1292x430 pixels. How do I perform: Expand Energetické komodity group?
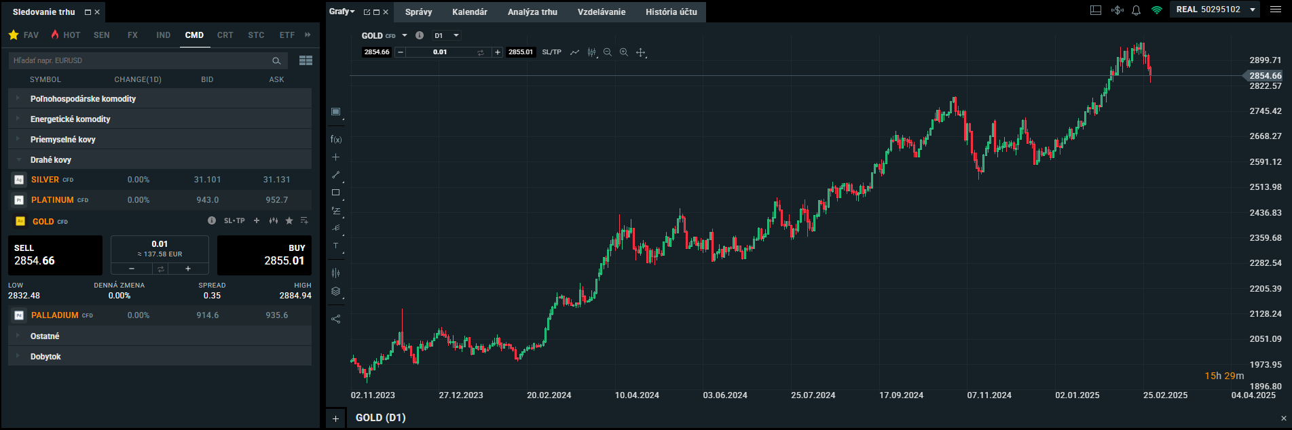[71, 119]
